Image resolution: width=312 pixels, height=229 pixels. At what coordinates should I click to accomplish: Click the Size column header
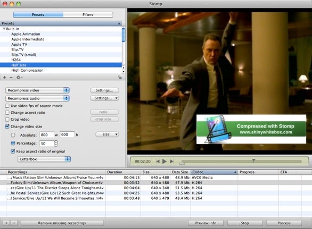click(155, 172)
